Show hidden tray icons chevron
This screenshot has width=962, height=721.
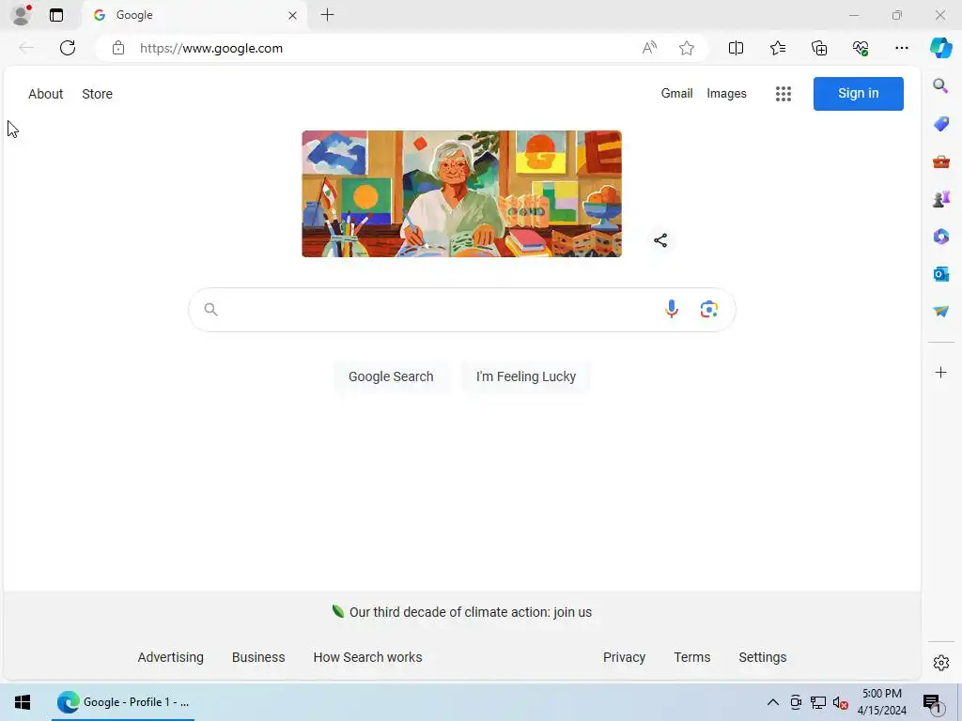coord(773,702)
